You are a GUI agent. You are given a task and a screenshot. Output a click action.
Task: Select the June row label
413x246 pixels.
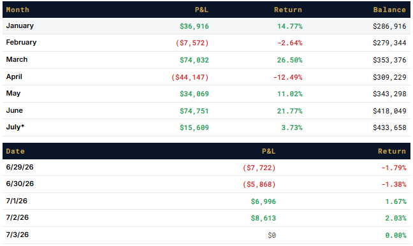coord(15,110)
